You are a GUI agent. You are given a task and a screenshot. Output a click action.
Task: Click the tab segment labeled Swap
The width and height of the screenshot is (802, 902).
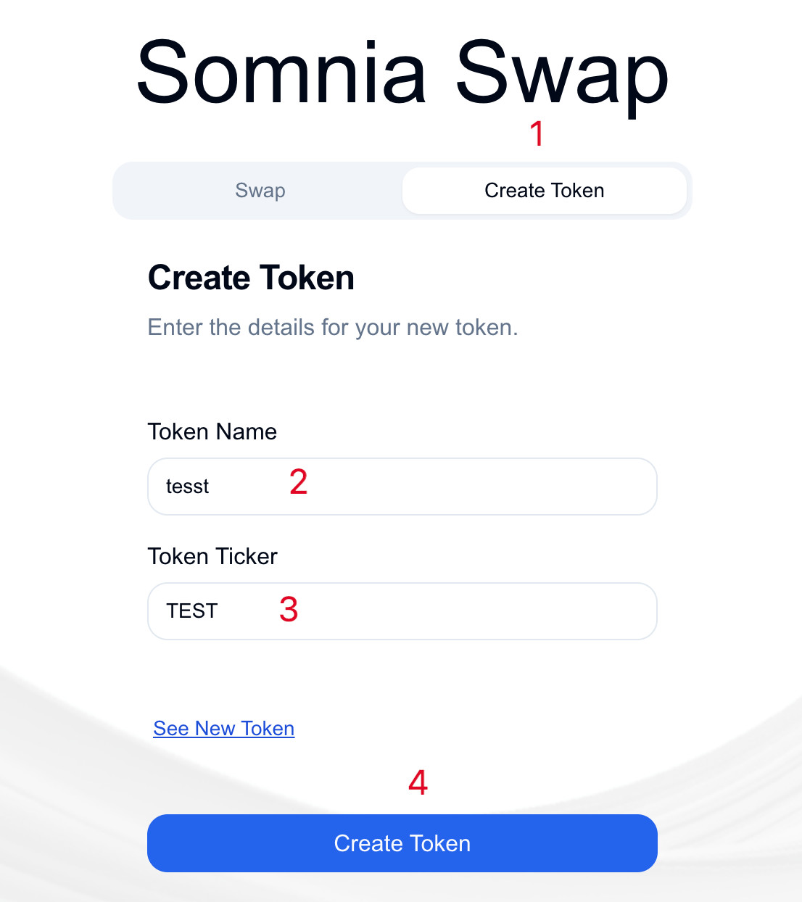[x=260, y=190]
